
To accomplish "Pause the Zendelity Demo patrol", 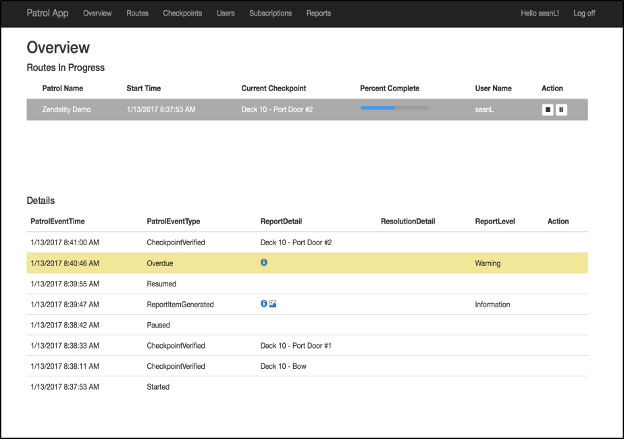I will point(561,109).
